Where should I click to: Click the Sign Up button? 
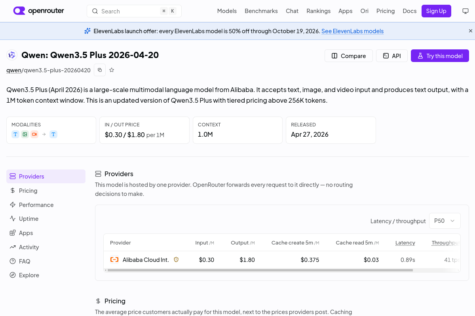coord(436,11)
